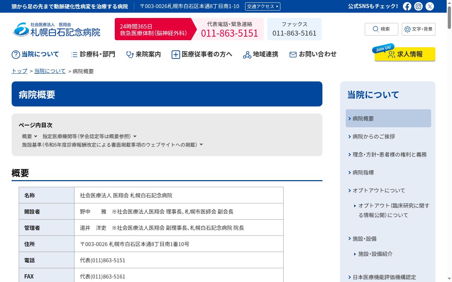Open the Facebook icon link
Screen dimensions: 452x282
pos(407,6)
